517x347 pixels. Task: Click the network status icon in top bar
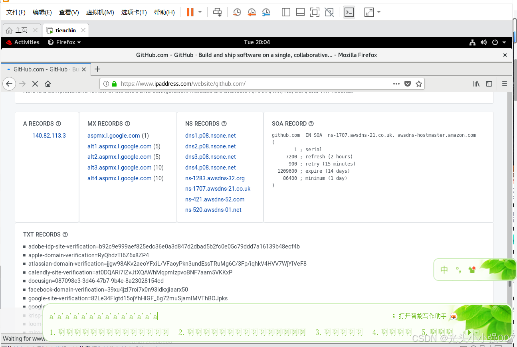(x=473, y=42)
